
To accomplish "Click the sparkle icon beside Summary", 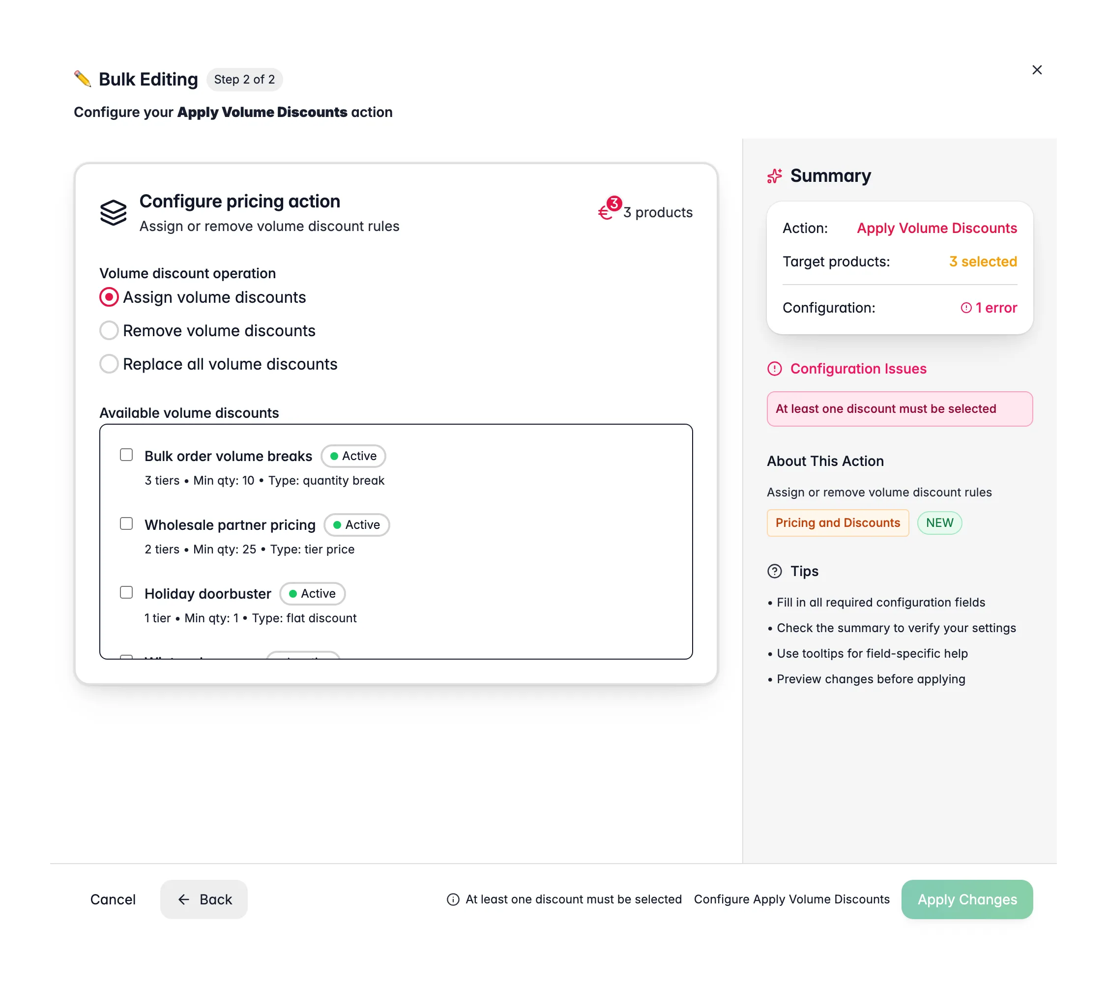I will [775, 176].
